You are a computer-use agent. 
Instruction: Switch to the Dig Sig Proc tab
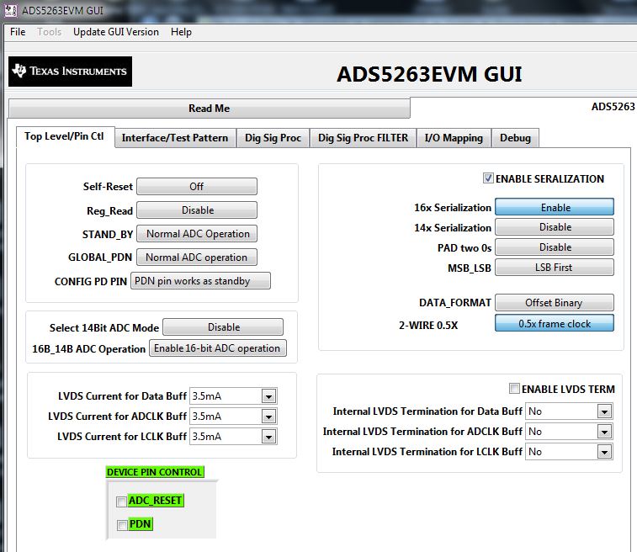[x=273, y=138]
